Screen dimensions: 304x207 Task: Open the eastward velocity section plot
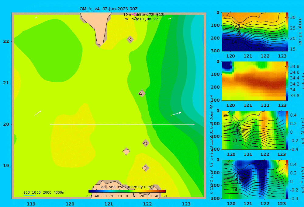pos(254,179)
